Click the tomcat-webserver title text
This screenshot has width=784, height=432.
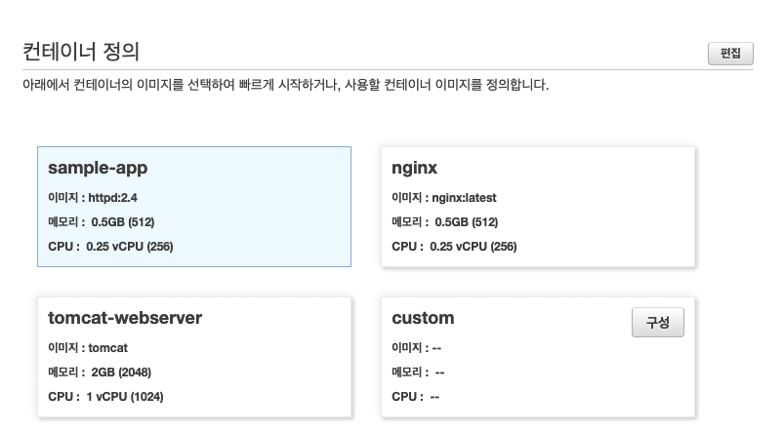pyautogui.click(x=125, y=318)
